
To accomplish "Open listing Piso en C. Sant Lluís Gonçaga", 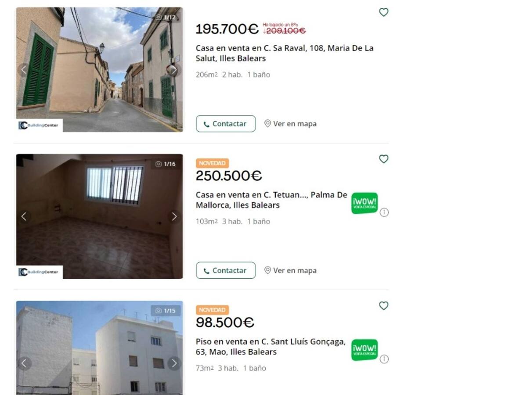I will click(271, 347).
